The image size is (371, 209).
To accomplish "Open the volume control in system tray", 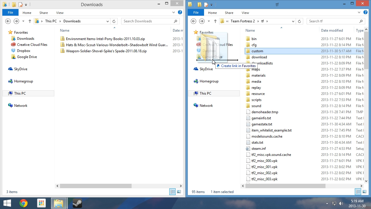I will [341, 203].
